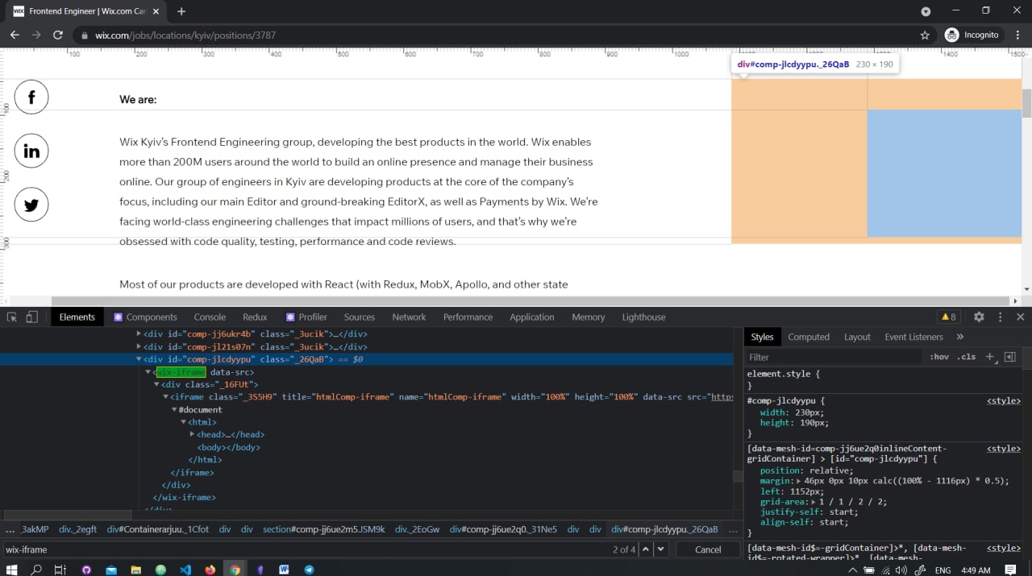
Task: View site information lock icon
Action: tap(84, 35)
